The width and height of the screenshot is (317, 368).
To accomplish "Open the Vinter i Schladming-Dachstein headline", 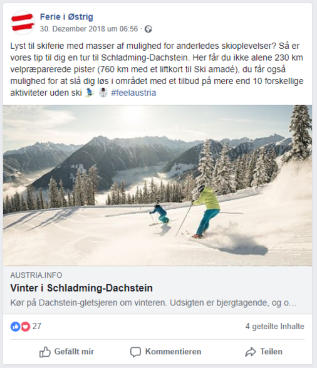I will pos(81,288).
